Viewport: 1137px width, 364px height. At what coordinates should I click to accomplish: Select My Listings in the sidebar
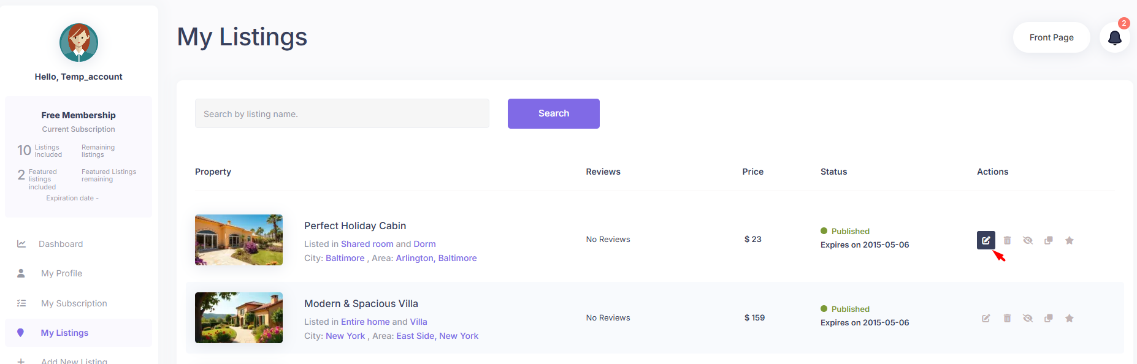pos(64,333)
